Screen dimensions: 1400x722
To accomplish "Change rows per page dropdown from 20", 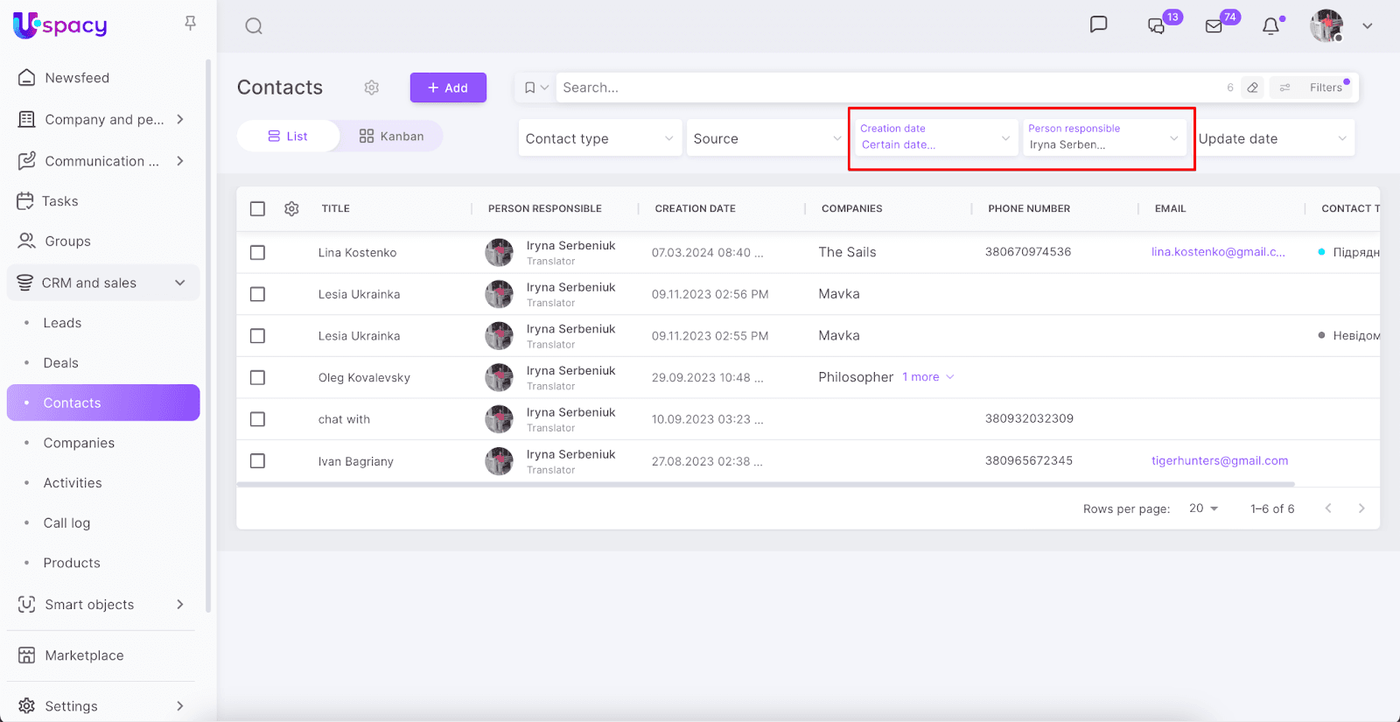I will click(x=1203, y=508).
